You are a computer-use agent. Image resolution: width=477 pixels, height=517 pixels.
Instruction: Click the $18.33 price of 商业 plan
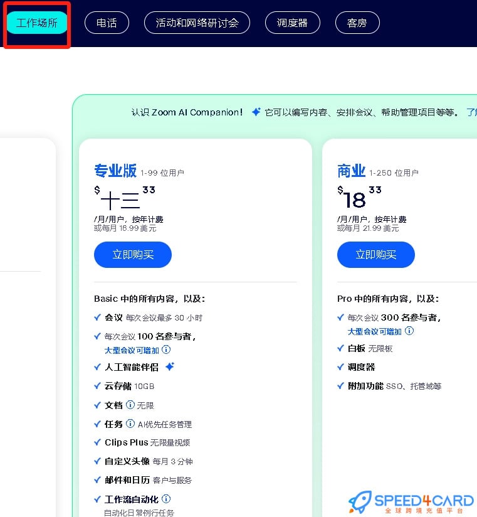tap(359, 198)
